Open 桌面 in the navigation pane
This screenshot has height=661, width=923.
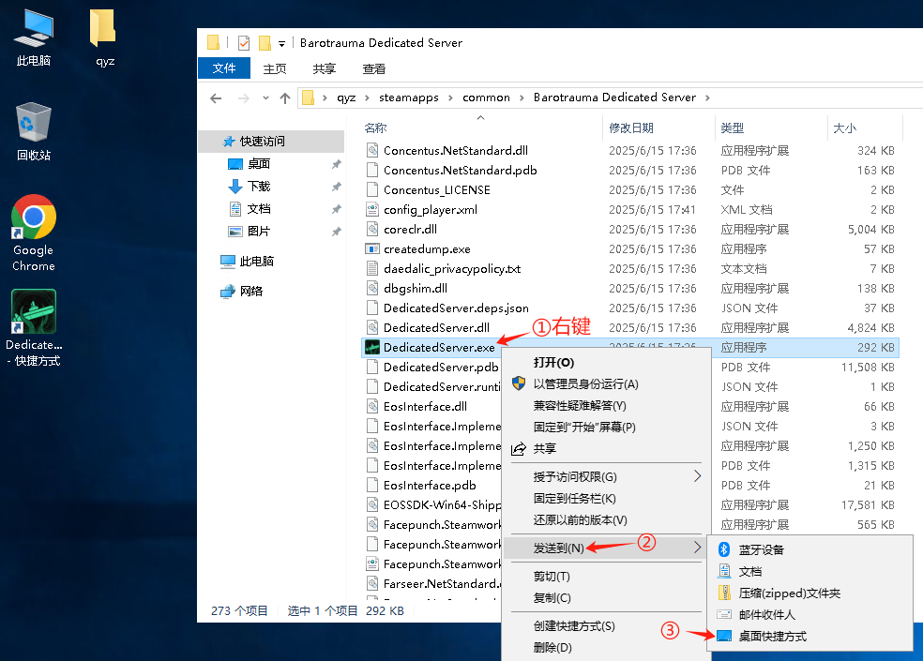click(258, 164)
